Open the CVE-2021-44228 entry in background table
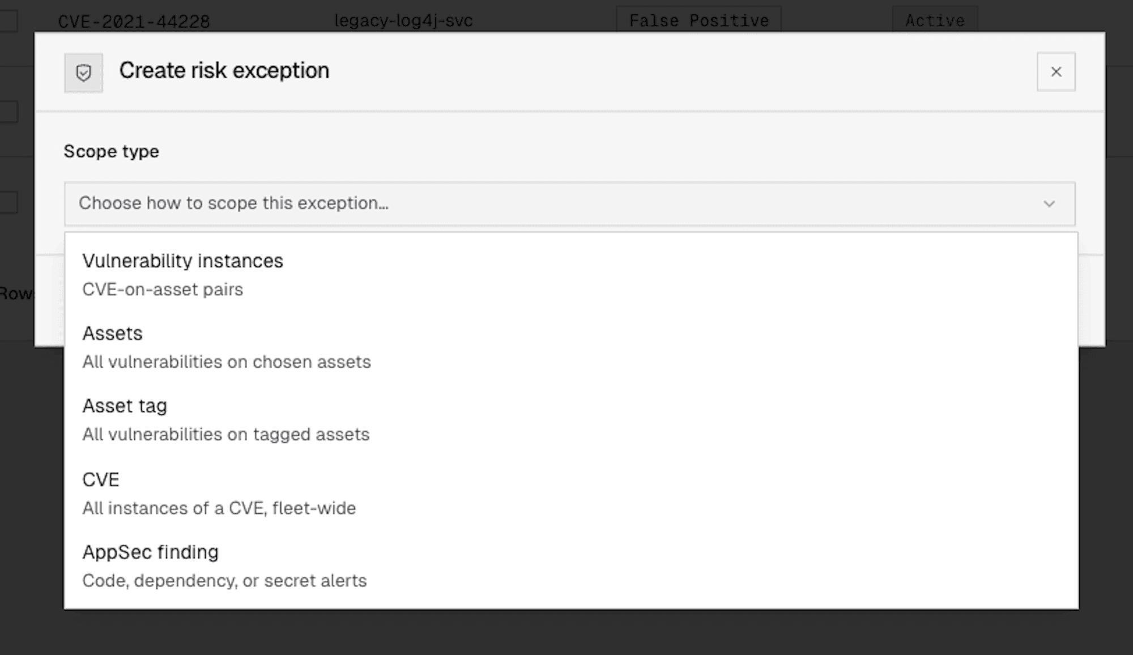 point(134,21)
